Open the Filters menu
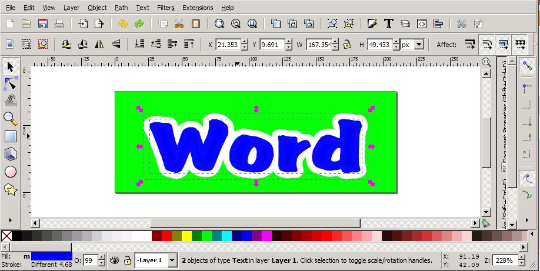Viewport: 540px width, 271px height. click(165, 8)
